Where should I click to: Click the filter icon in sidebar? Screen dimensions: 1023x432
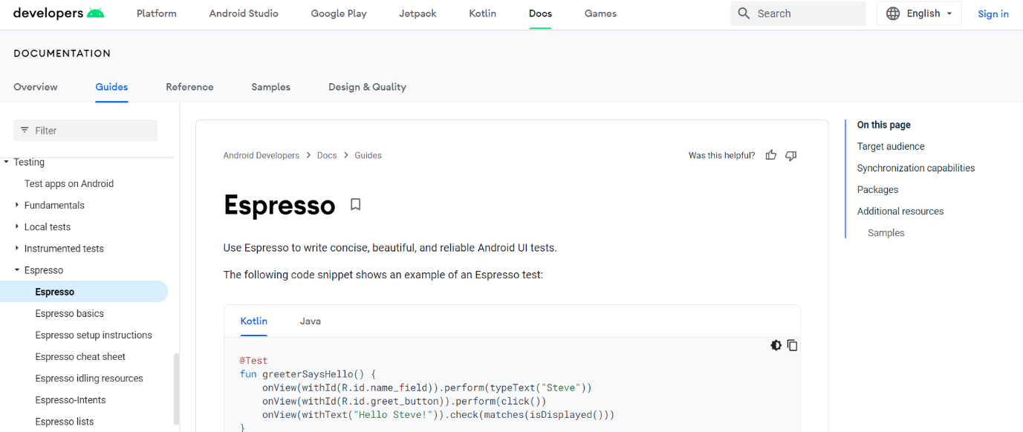(x=25, y=130)
